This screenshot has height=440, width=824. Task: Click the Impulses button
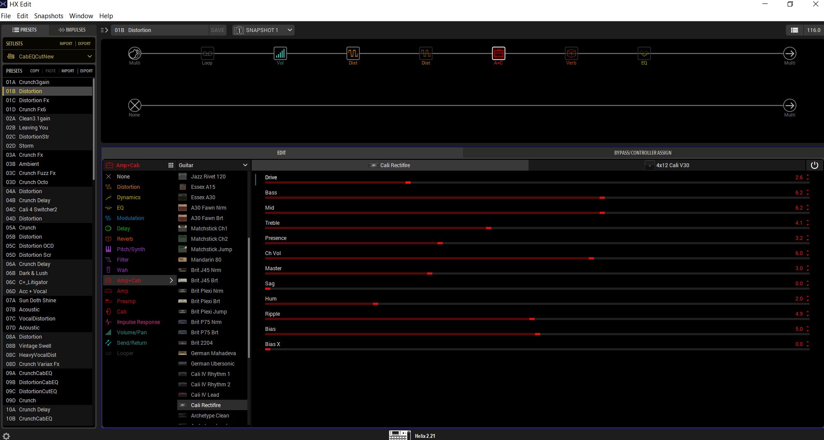pyautogui.click(x=72, y=30)
